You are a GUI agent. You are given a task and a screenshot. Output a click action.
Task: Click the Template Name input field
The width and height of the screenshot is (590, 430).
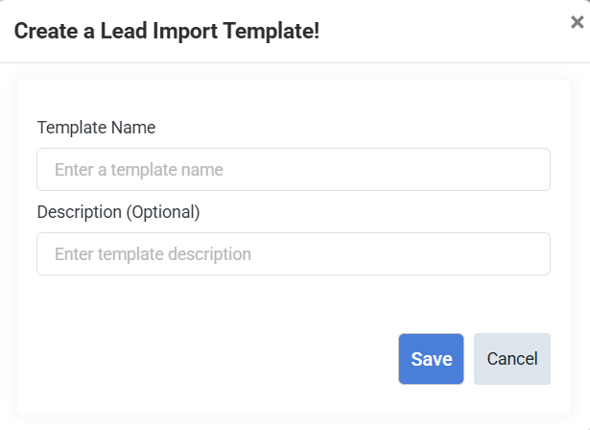[293, 170]
